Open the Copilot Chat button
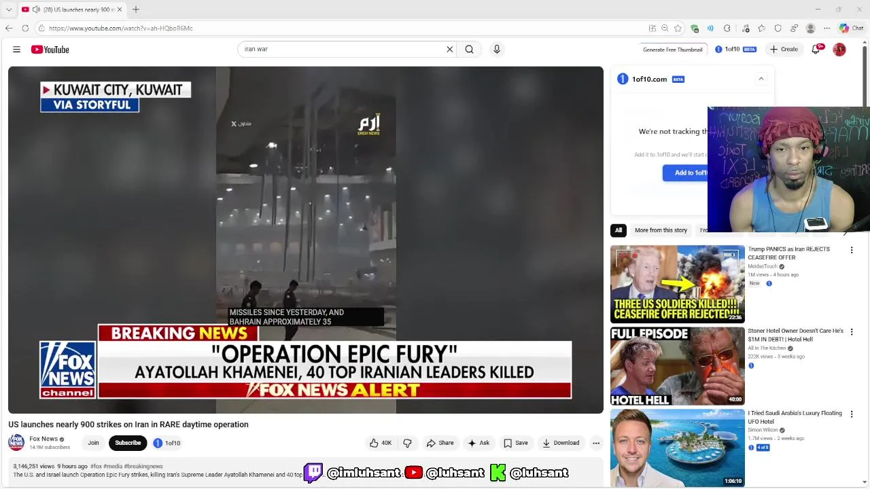870x489 pixels. 851,29
